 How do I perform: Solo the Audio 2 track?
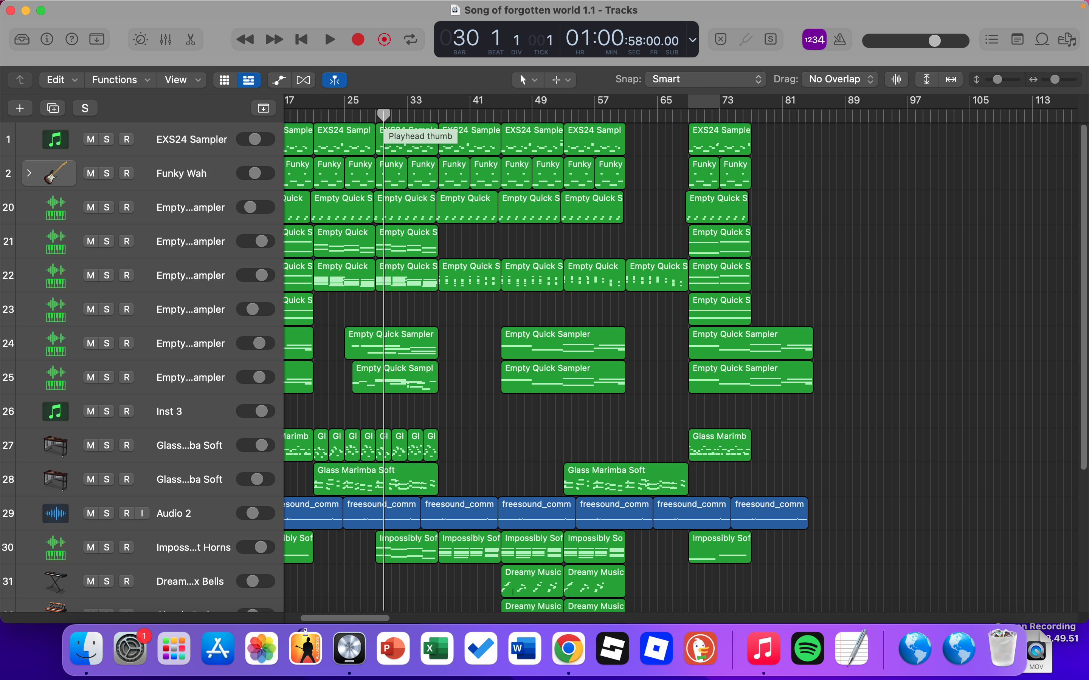pyautogui.click(x=107, y=513)
